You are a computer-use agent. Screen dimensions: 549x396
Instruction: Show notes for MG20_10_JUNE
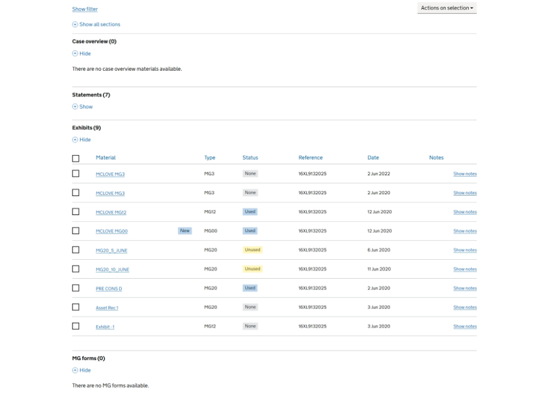tap(465, 269)
